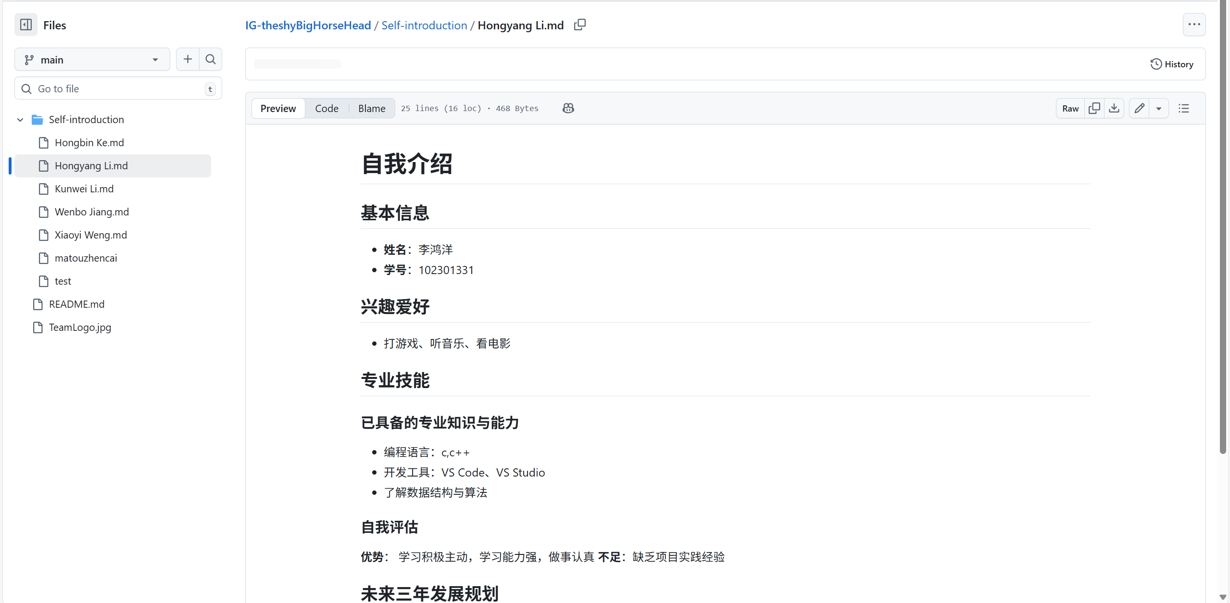Edit this file with the pencil icon
Viewport: 1230px width, 603px height.
click(x=1139, y=108)
